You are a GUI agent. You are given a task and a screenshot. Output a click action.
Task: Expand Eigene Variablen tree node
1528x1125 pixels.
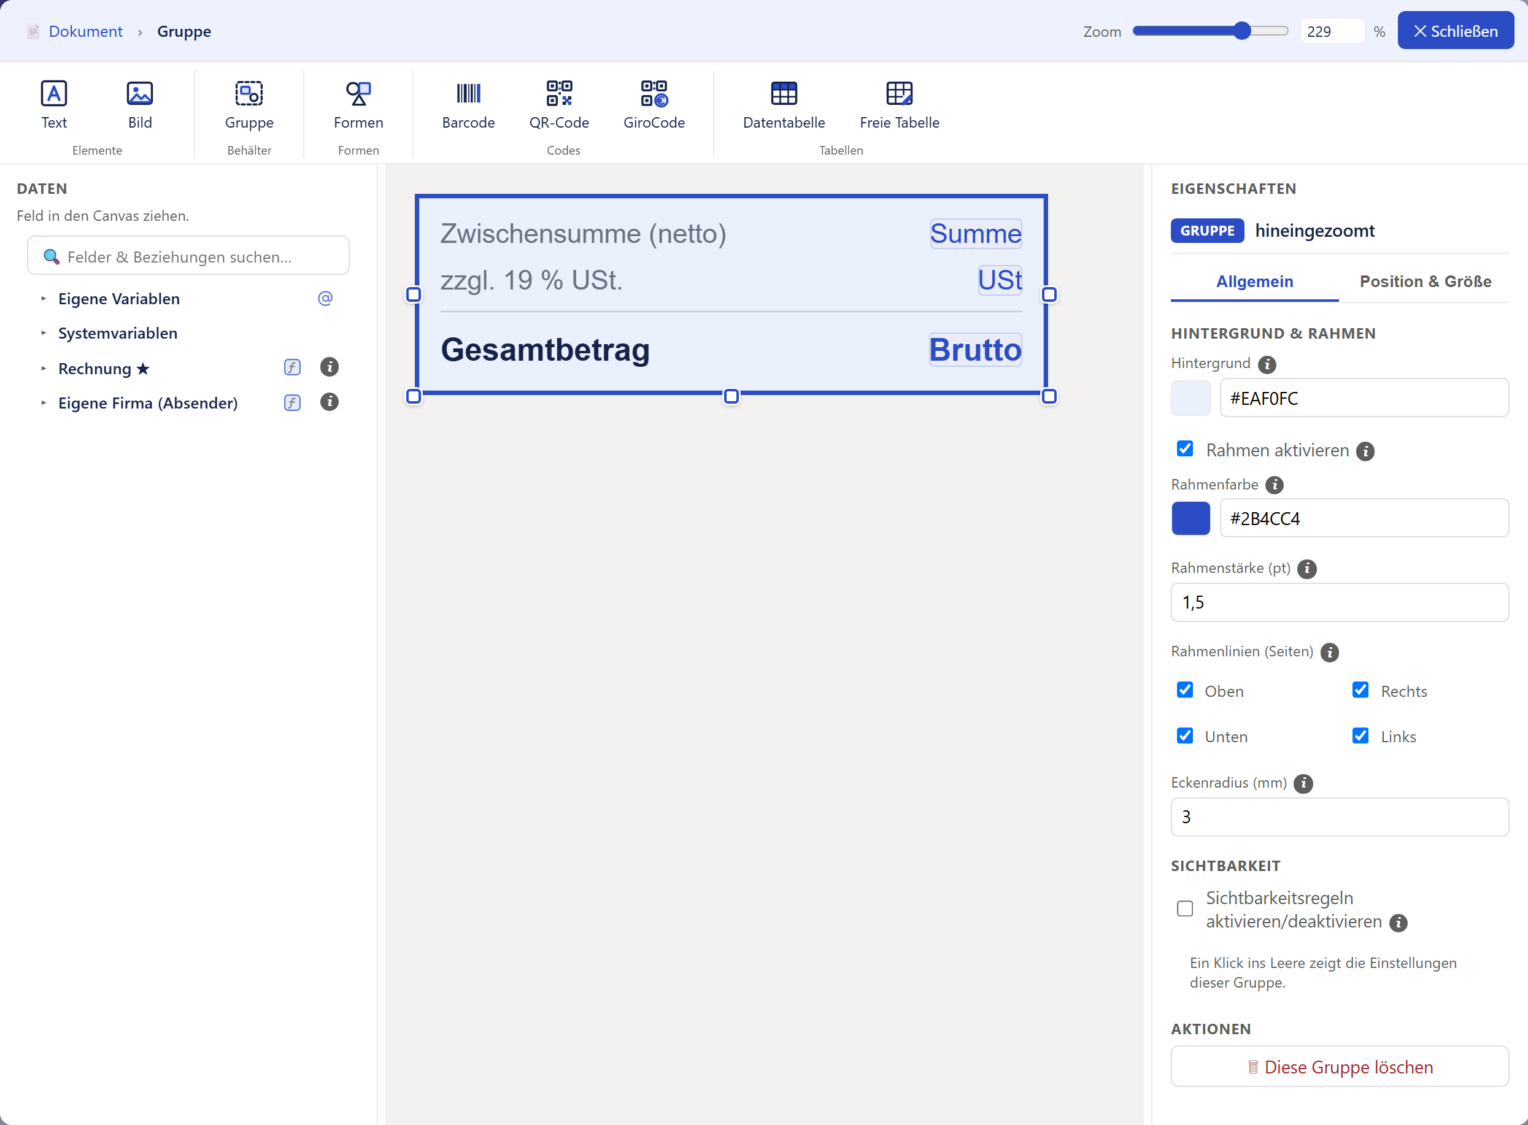(44, 298)
